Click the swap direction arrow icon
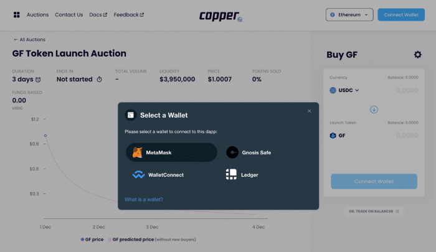 coord(374,109)
